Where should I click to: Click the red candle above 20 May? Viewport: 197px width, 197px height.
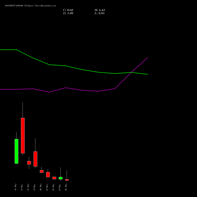[42, 171]
